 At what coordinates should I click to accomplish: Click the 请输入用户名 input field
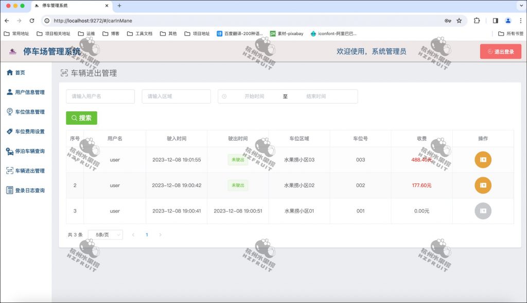click(x=100, y=96)
